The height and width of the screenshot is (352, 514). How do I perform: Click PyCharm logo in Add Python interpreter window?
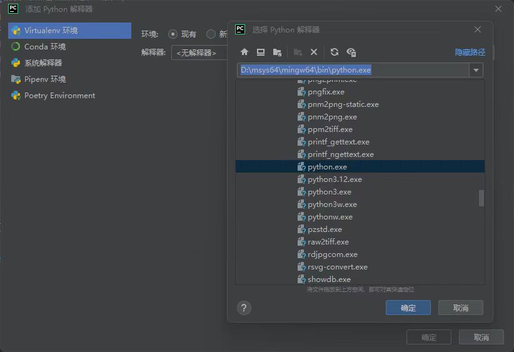[x=13, y=9]
